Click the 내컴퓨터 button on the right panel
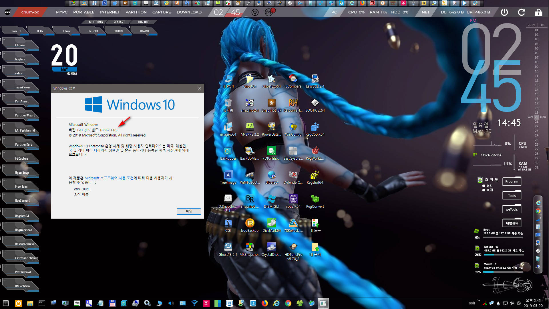Viewport: 549px width, 309px height. pos(512,223)
